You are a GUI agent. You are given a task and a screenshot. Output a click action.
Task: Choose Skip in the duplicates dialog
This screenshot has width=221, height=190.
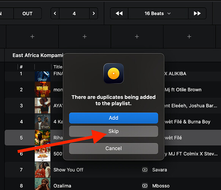click(x=114, y=131)
